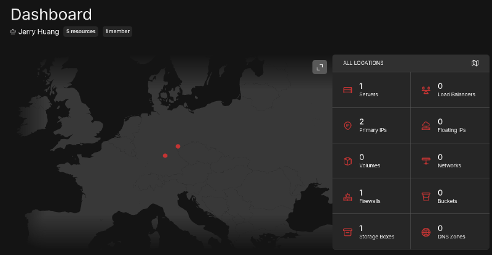Image resolution: width=492 pixels, height=255 pixels.
Task: Select the Firewalls brick icon
Action: [x=347, y=197]
